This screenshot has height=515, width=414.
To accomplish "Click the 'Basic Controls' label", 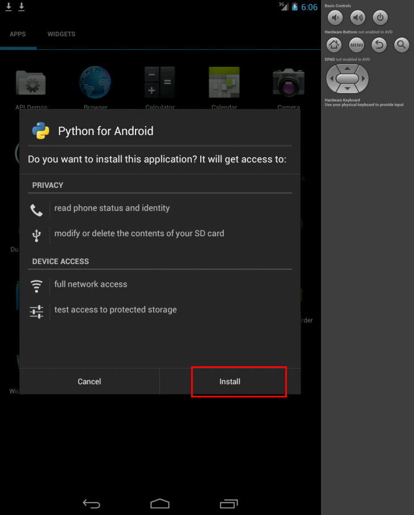I will click(337, 6).
